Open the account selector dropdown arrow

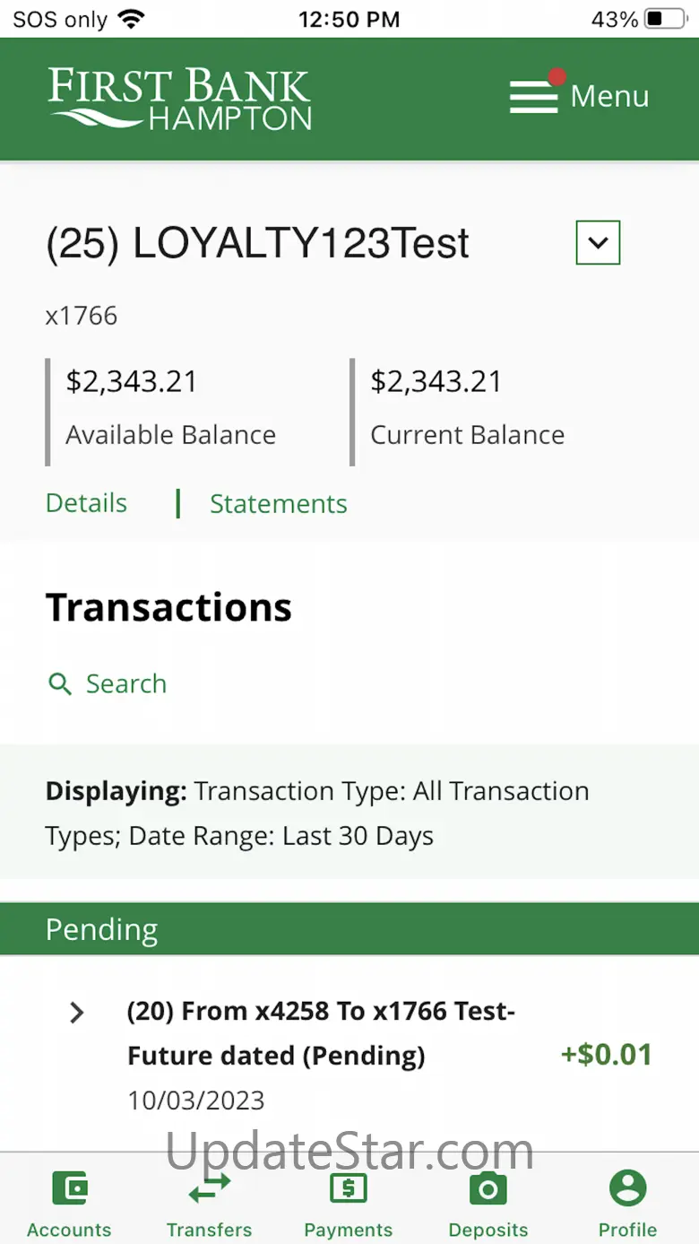pyautogui.click(x=598, y=242)
